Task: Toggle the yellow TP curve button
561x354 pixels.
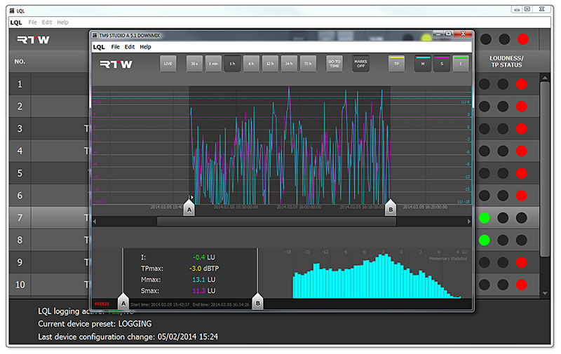Action: 396,64
